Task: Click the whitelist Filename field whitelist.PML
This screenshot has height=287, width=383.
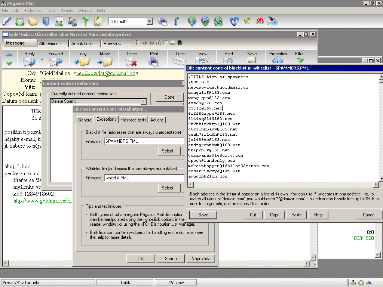Action: pos(144,178)
